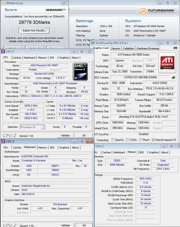The image size is (180, 227).
Task: Click the AMD Phenom II processor logo
Action: coord(80,72)
